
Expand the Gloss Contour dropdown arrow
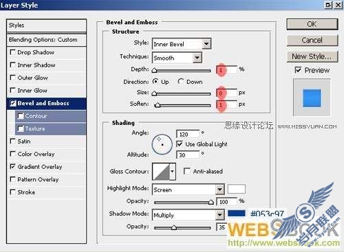(173, 172)
